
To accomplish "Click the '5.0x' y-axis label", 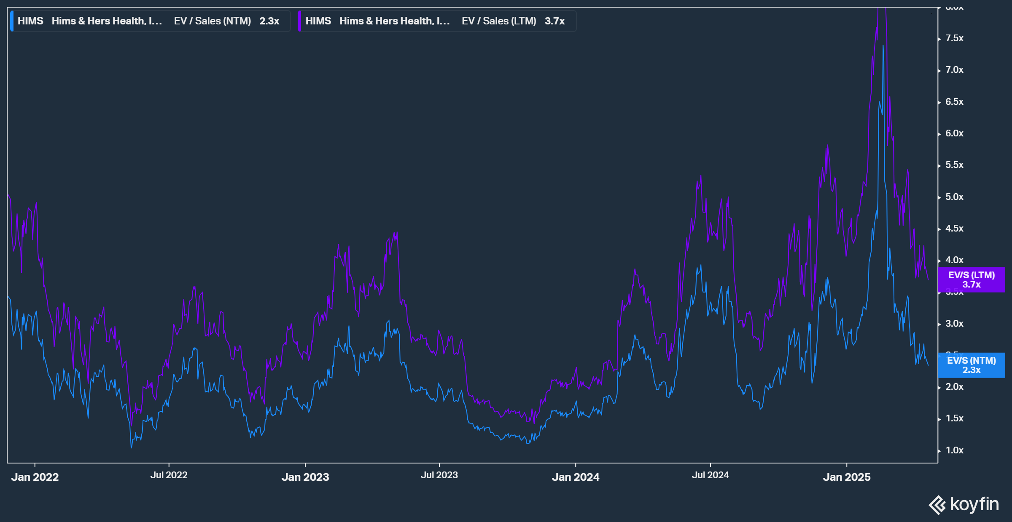I will [x=955, y=197].
